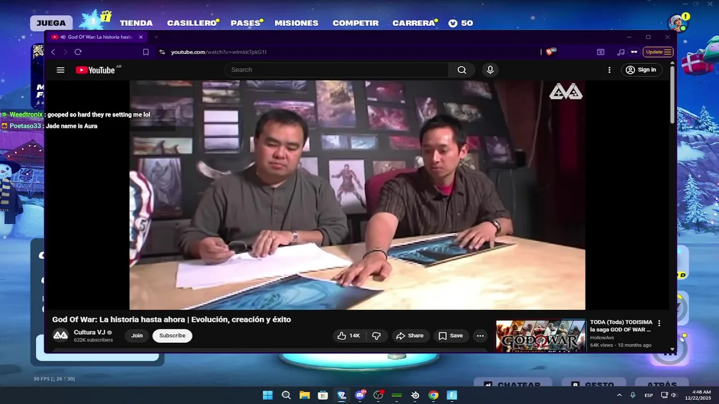Click the youtube.com address bar URL

(219, 52)
